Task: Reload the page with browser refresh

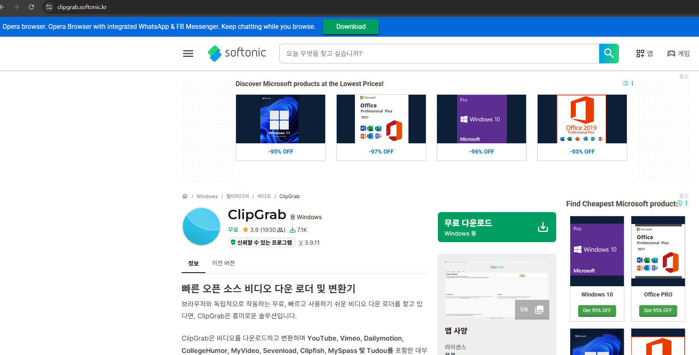Action: pyautogui.click(x=31, y=7)
